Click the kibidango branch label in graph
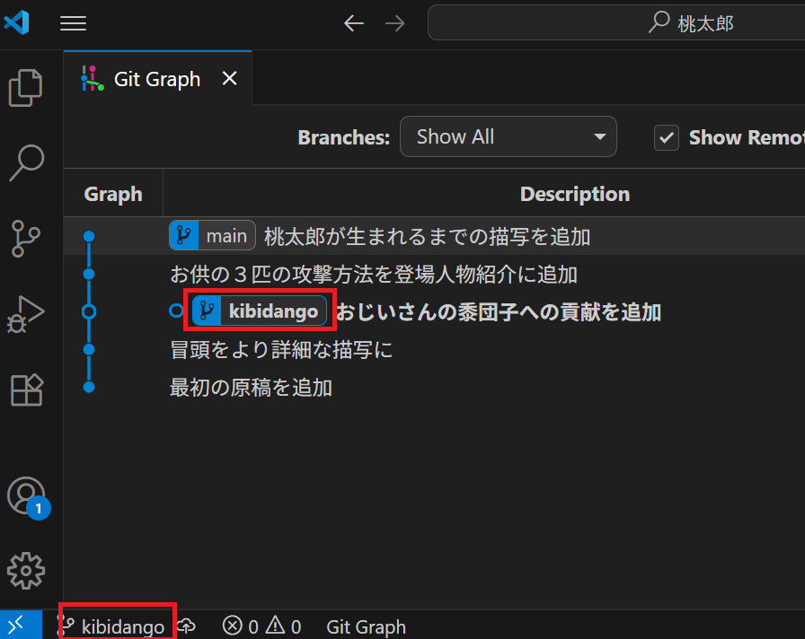Image resolution: width=805 pixels, height=639 pixels. coord(260,311)
